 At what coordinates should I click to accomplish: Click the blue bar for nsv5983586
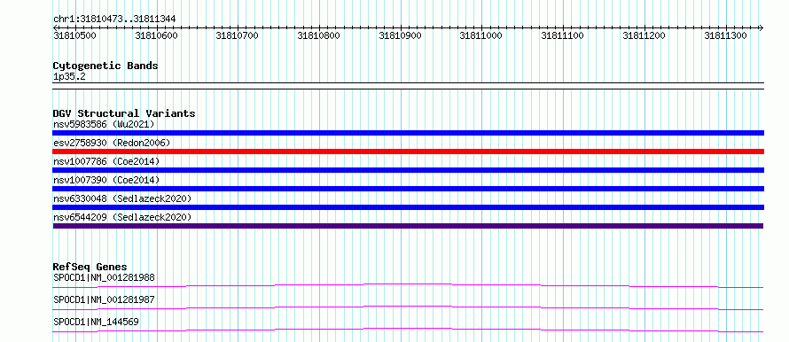tap(408, 133)
